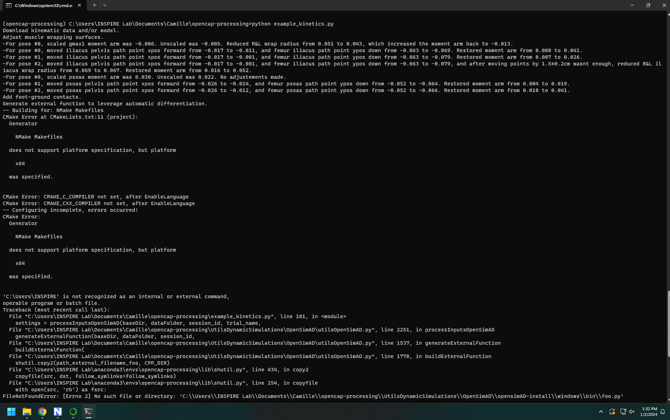Close the cmd.exe terminal tab

click(x=80, y=5)
